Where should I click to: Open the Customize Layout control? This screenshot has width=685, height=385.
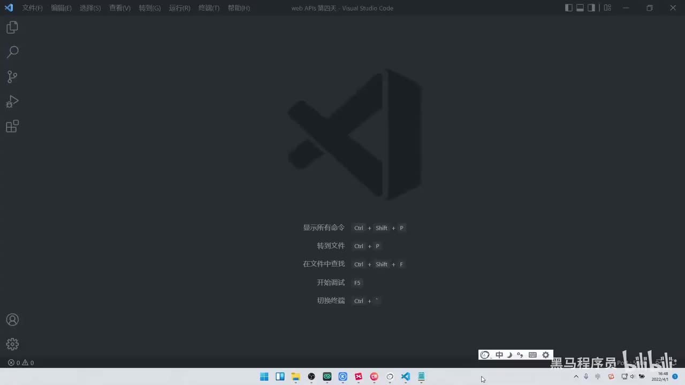[607, 8]
